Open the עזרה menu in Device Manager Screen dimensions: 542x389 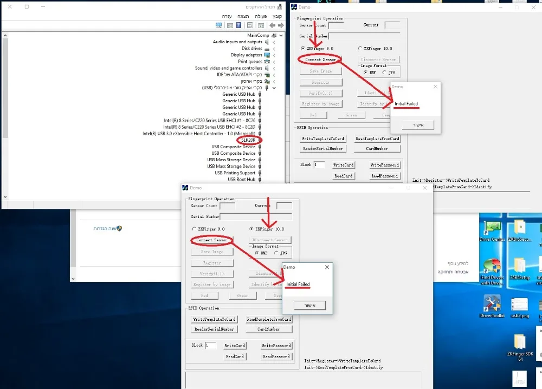click(227, 16)
